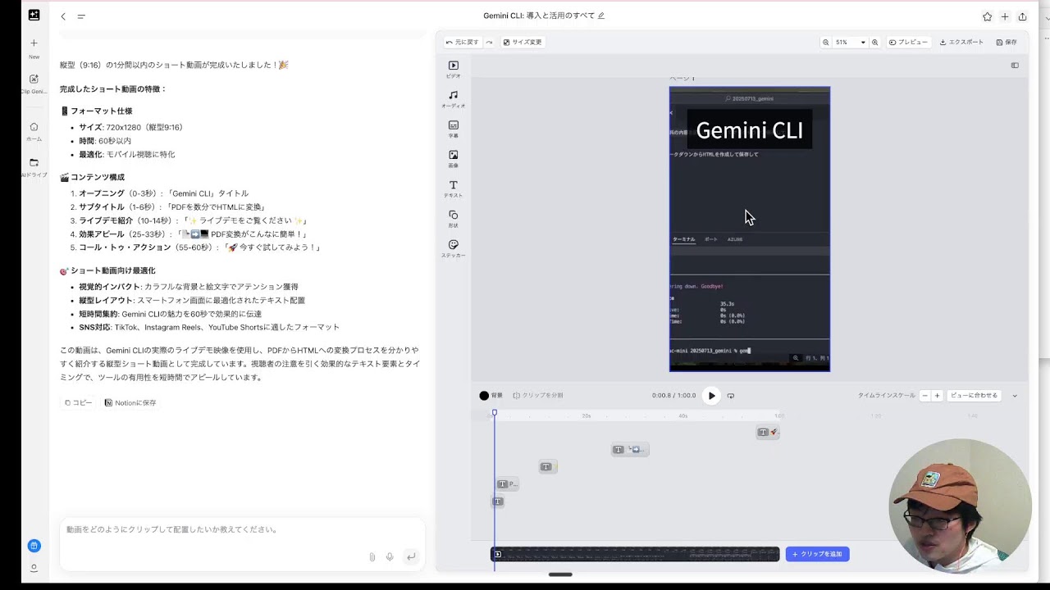Click the chat message input field
Viewport: 1050px width, 590px height.
(243, 530)
